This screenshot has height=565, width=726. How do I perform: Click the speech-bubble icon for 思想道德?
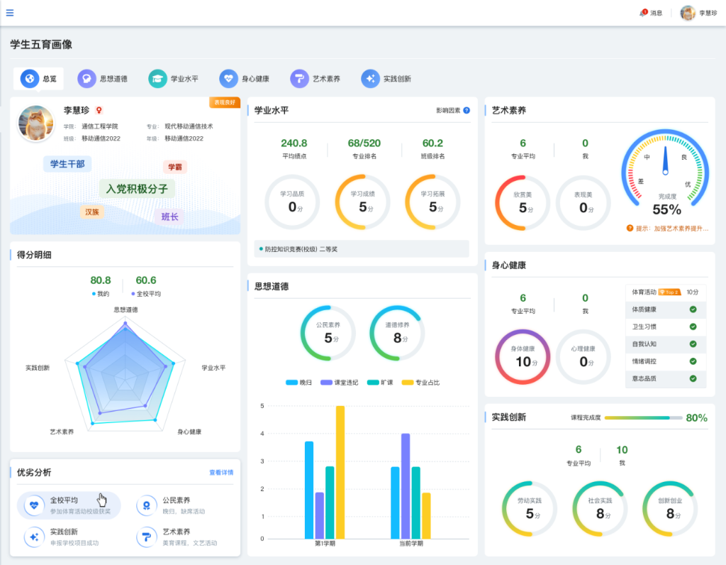(86, 79)
